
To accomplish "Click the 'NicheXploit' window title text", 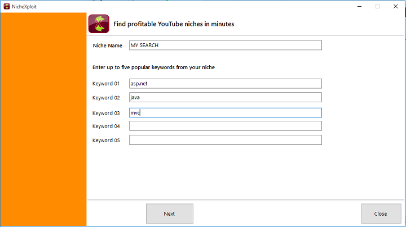I will click(x=24, y=7).
